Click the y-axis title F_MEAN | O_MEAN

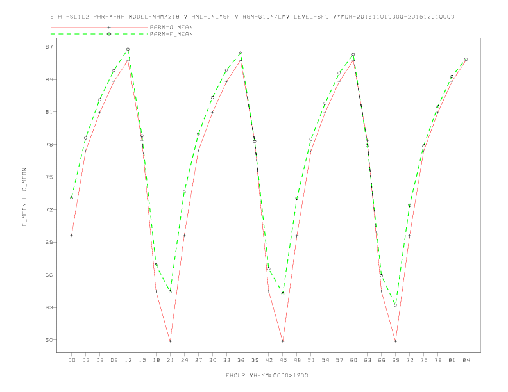(24, 197)
